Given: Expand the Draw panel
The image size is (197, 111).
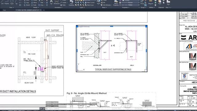Looking at the screenshot, I should [11, 7].
